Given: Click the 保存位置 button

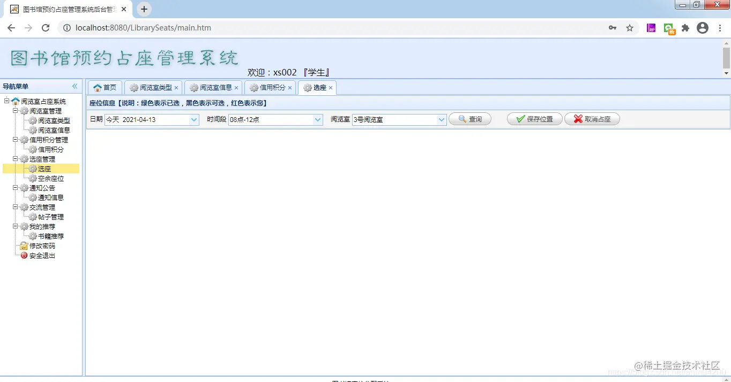Looking at the screenshot, I should (x=535, y=119).
